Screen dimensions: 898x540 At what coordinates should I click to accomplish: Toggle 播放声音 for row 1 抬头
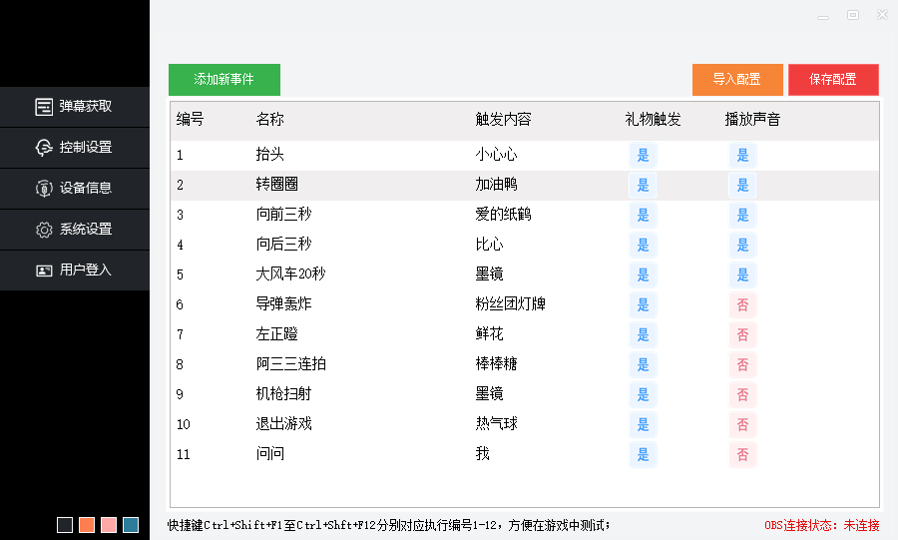(742, 156)
